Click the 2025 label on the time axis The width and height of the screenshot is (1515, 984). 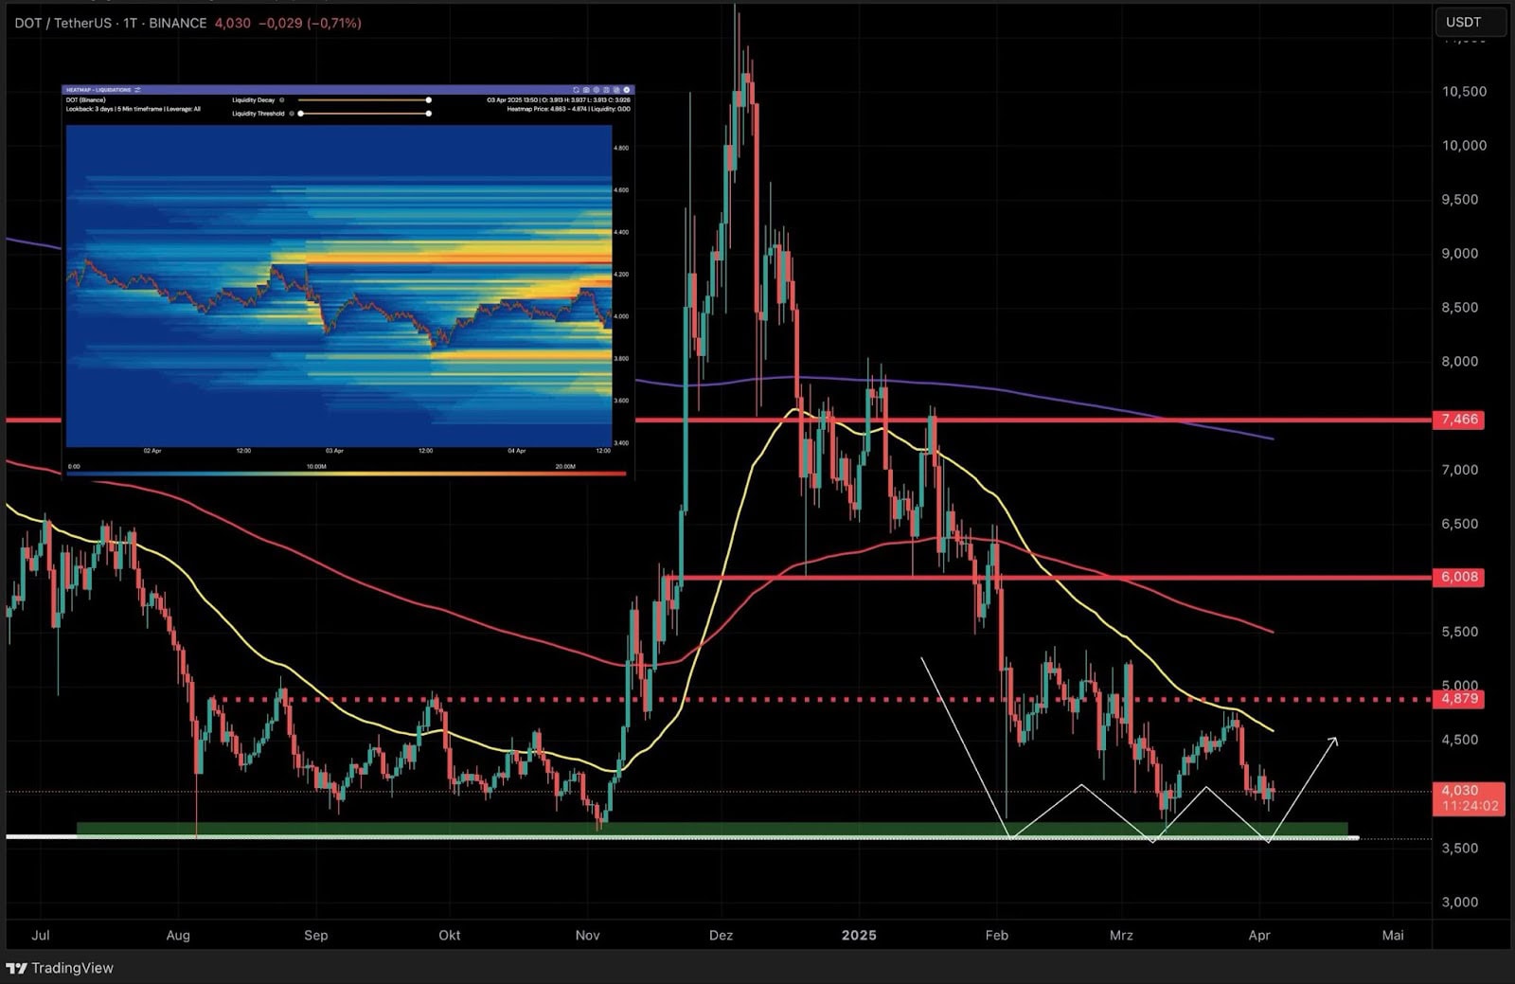click(859, 936)
